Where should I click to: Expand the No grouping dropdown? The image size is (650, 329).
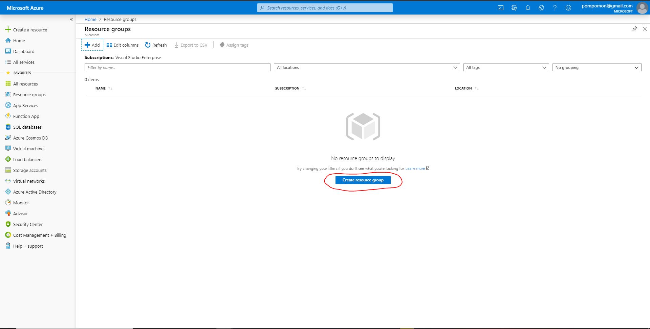[597, 68]
